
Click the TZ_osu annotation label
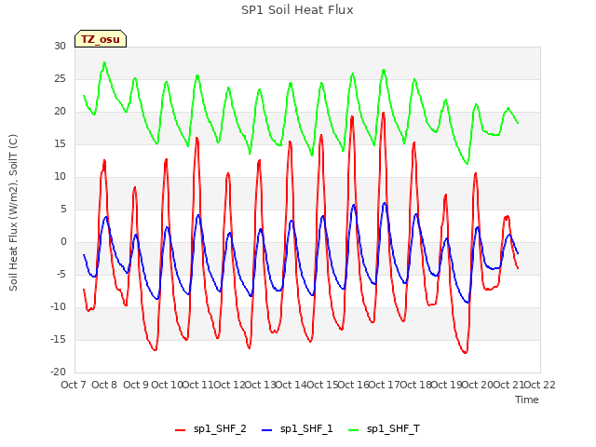tap(101, 39)
